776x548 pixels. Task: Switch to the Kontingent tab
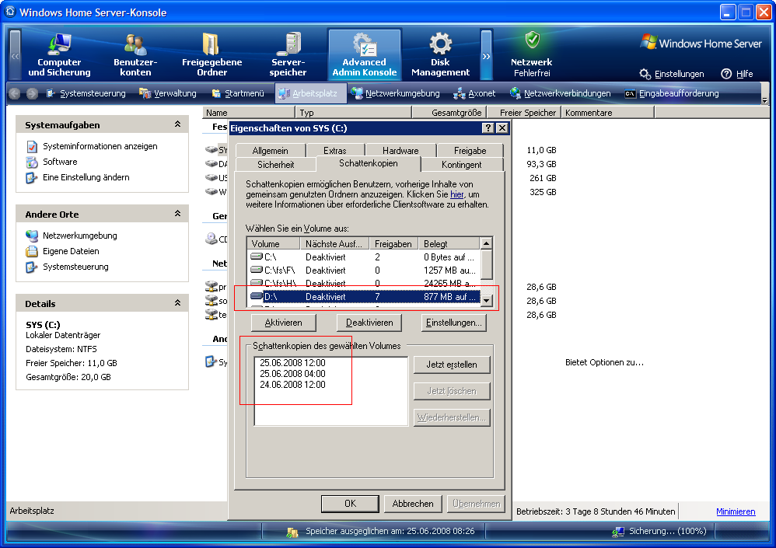pos(461,165)
